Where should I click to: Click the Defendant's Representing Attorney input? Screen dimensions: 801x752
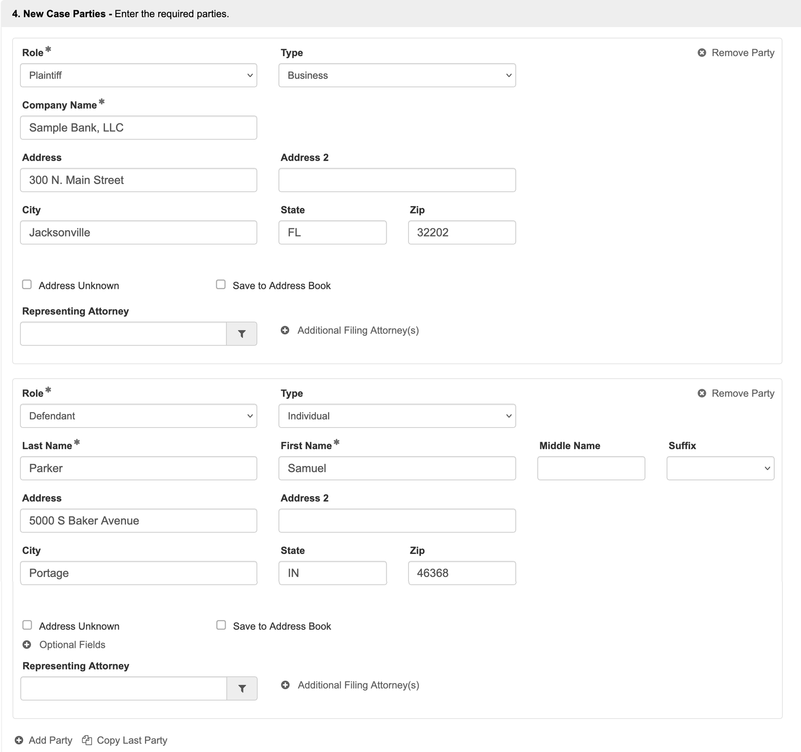tap(124, 688)
